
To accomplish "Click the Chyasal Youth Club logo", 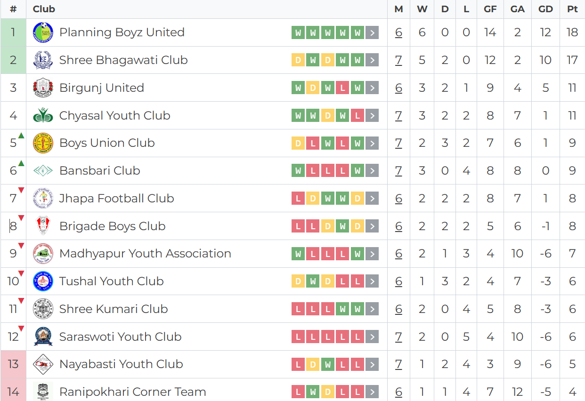I will [43, 115].
